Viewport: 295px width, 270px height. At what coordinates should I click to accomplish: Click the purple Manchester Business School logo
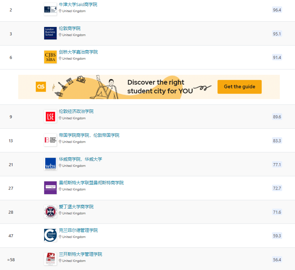pos(50,187)
